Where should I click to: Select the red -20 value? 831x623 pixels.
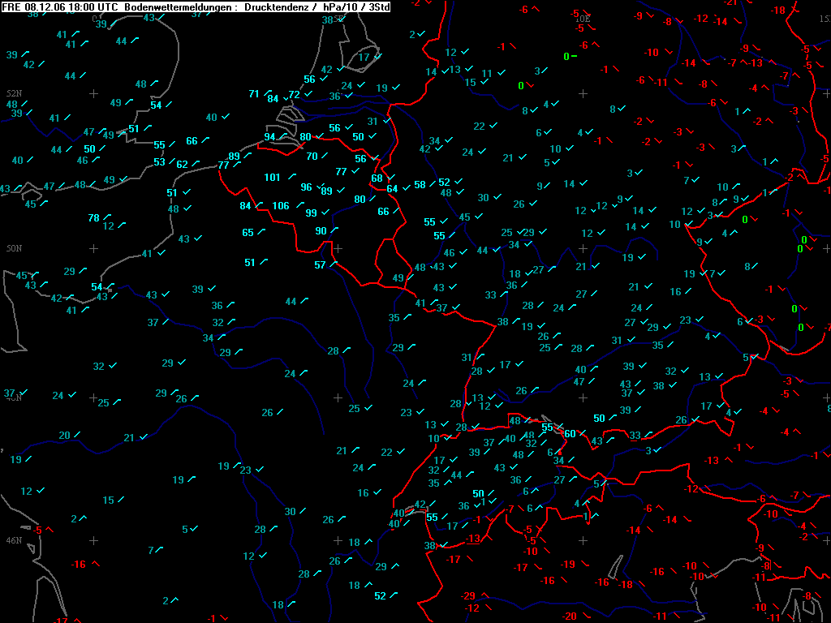[x=570, y=617]
